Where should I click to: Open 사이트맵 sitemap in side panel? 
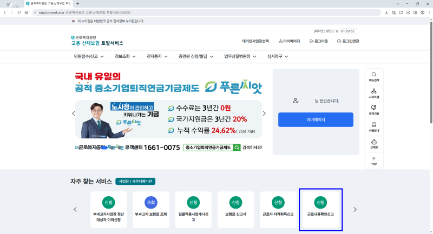pyautogui.click(x=374, y=93)
